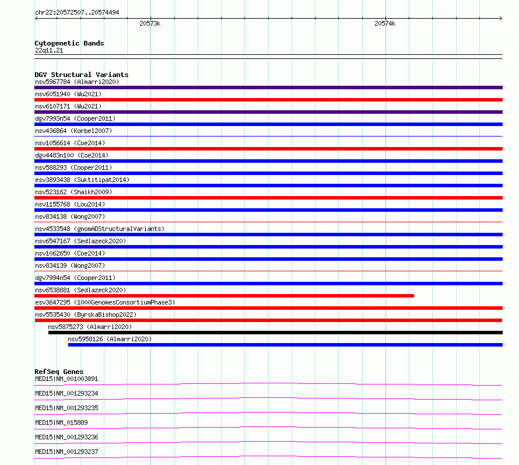Image resolution: width=519 pixels, height=465 pixels.
Task: Click the MED15|NM_001293235 gene label
Action: coord(66,408)
